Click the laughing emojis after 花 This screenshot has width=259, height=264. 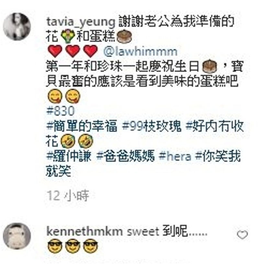tap(77, 141)
